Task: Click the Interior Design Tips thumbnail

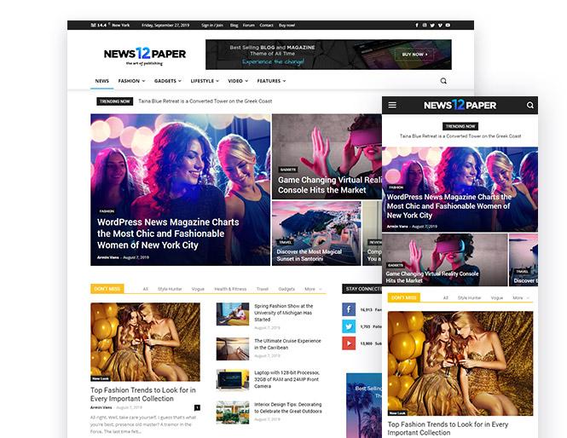Action: [233, 412]
